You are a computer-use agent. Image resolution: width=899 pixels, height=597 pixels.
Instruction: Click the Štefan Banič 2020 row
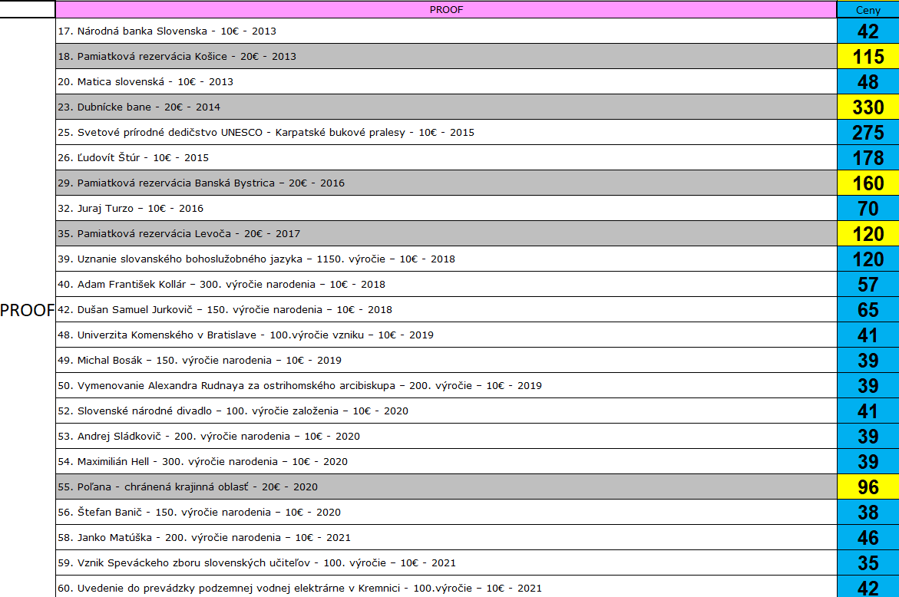307,512
